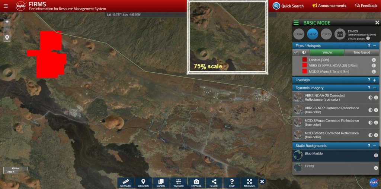Viewport: 381px width, 189px height.
Task: Toggle MODIS/Aqua Corrected Reflectance layer
Action: click(x=298, y=122)
